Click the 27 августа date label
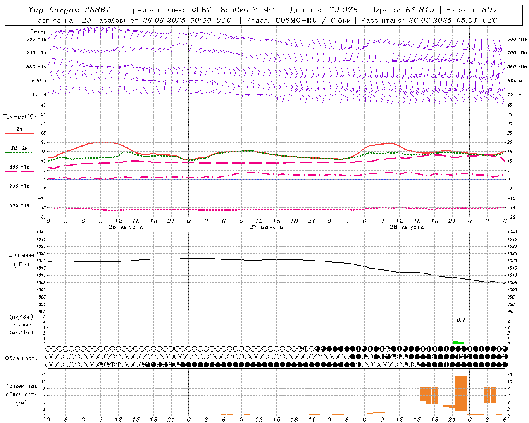 [266, 227]
